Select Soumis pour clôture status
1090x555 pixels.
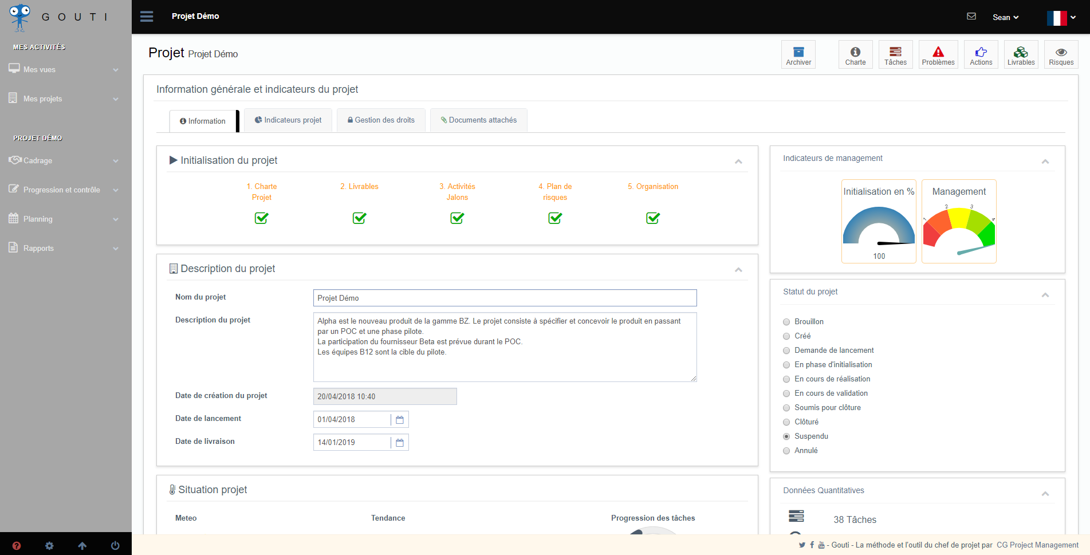[x=786, y=408]
